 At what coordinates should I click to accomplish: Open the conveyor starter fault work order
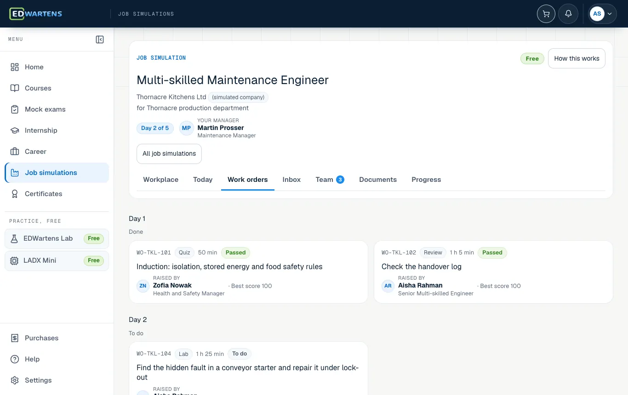pos(249,368)
